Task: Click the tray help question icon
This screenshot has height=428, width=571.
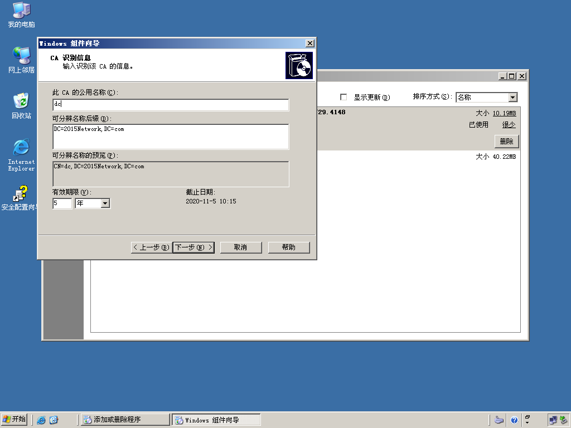Action: pos(514,420)
